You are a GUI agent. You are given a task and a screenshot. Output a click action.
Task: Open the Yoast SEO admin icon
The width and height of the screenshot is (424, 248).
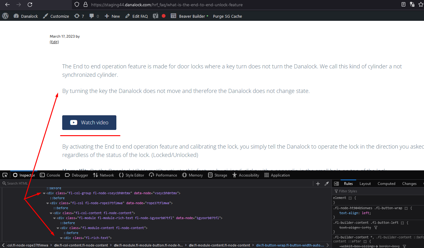(x=156, y=16)
